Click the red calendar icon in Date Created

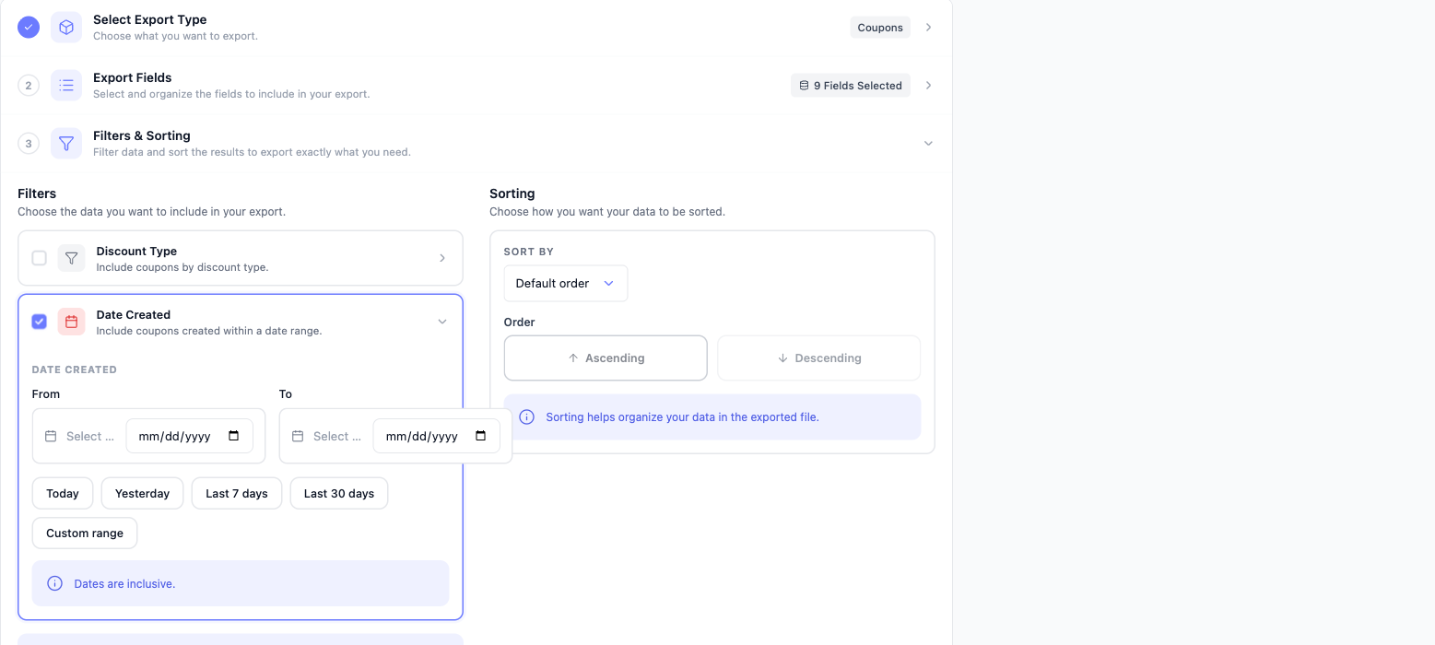[x=71, y=322]
